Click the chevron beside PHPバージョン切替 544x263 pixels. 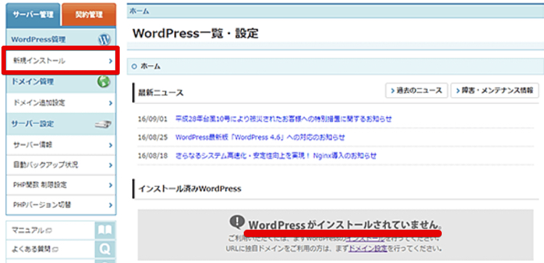(x=110, y=205)
